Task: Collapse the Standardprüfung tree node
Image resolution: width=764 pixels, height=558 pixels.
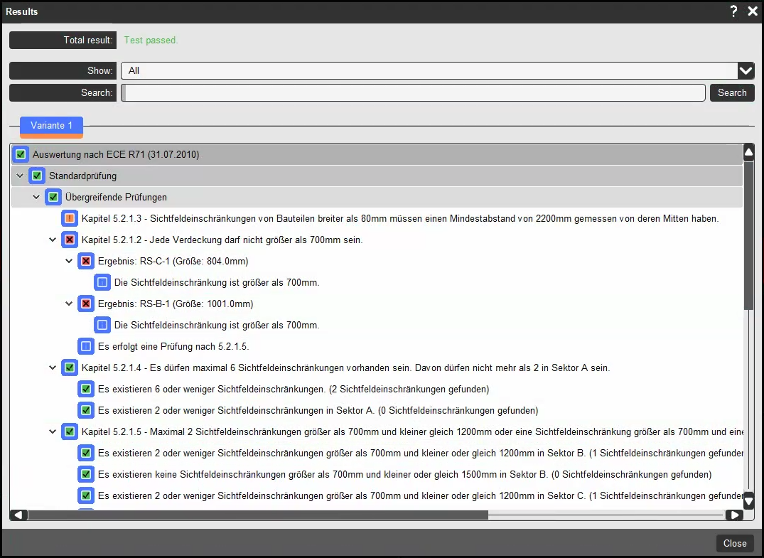Action: tap(20, 176)
